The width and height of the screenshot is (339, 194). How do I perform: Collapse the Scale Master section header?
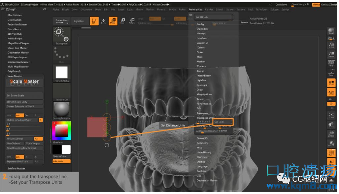point(15,76)
